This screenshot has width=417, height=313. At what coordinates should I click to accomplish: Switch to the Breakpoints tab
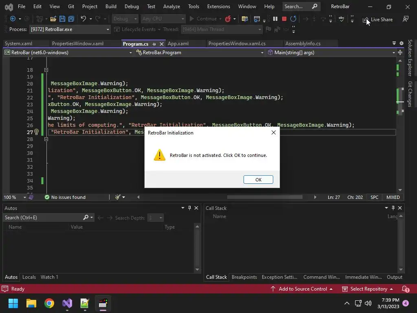244,277
